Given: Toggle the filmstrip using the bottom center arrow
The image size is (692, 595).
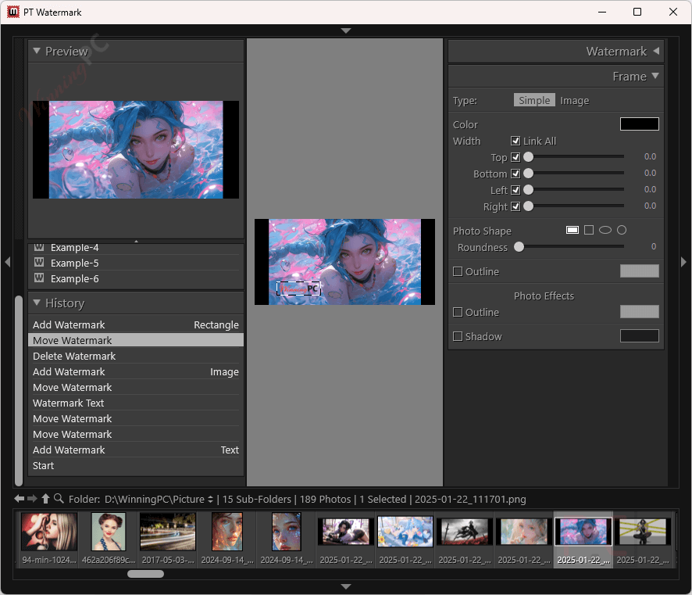Looking at the screenshot, I should coord(346,586).
